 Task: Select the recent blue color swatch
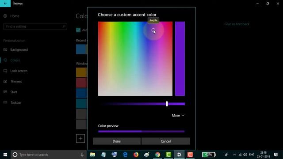[x=81, y=49]
